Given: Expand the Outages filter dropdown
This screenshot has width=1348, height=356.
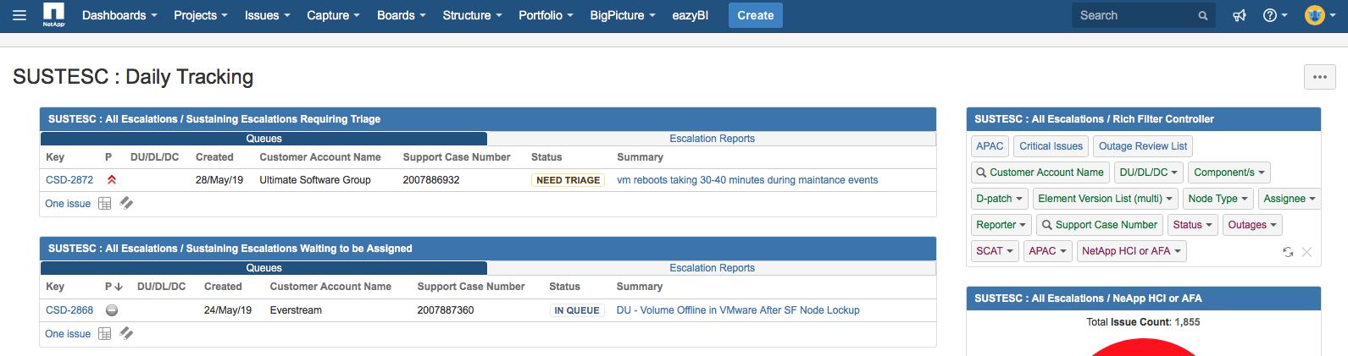Looking at the screenshot, I should click(1252, 225).
